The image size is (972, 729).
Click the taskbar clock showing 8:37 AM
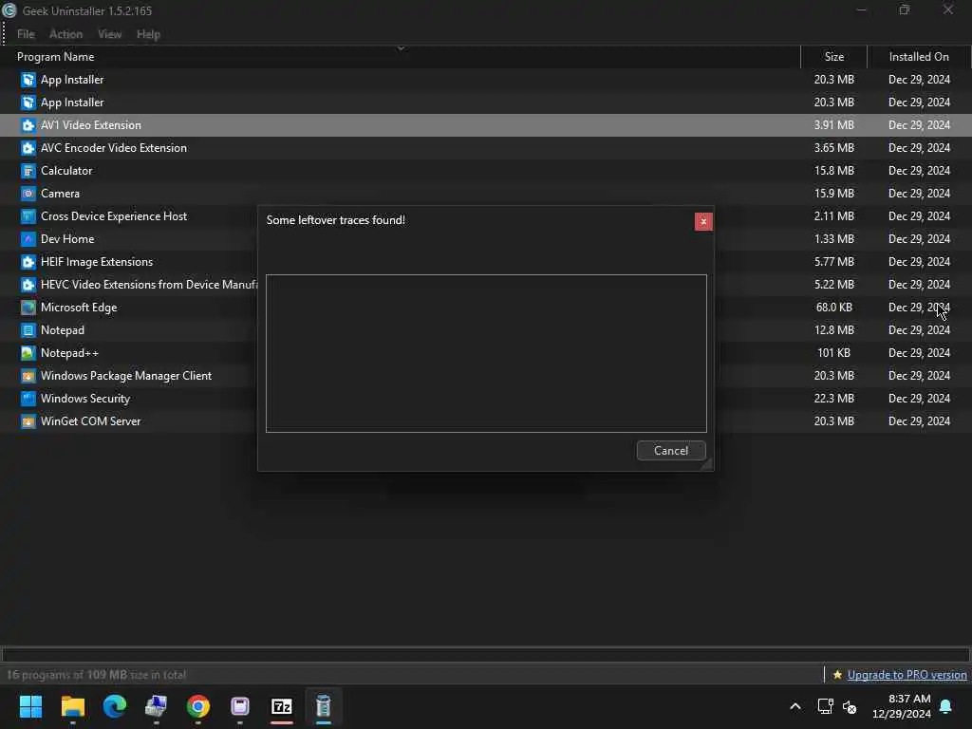902,706
